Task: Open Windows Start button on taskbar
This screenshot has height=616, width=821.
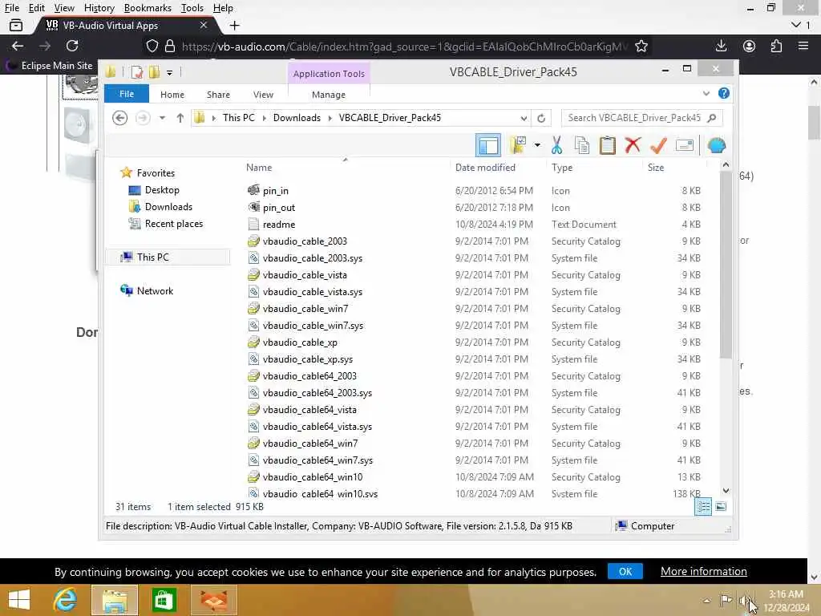Action: click(x=19, y=600)
